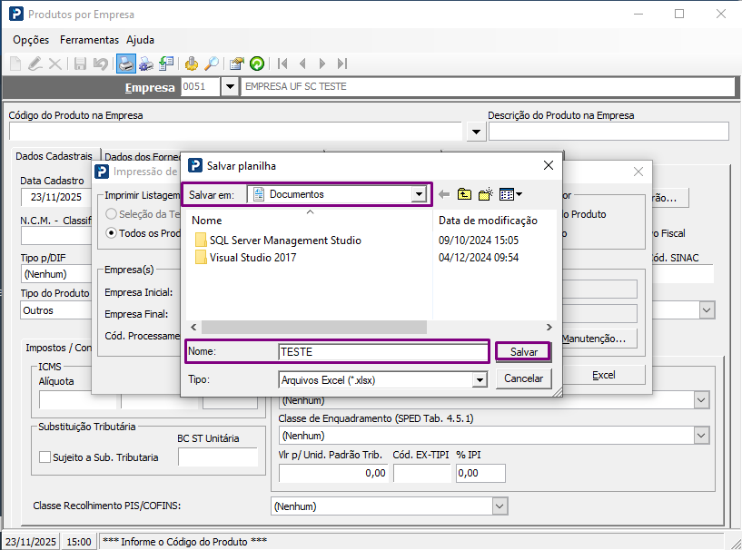742x550 pixels.
Task: Click the Cancelar button
Action: click(x=523, y=378)
